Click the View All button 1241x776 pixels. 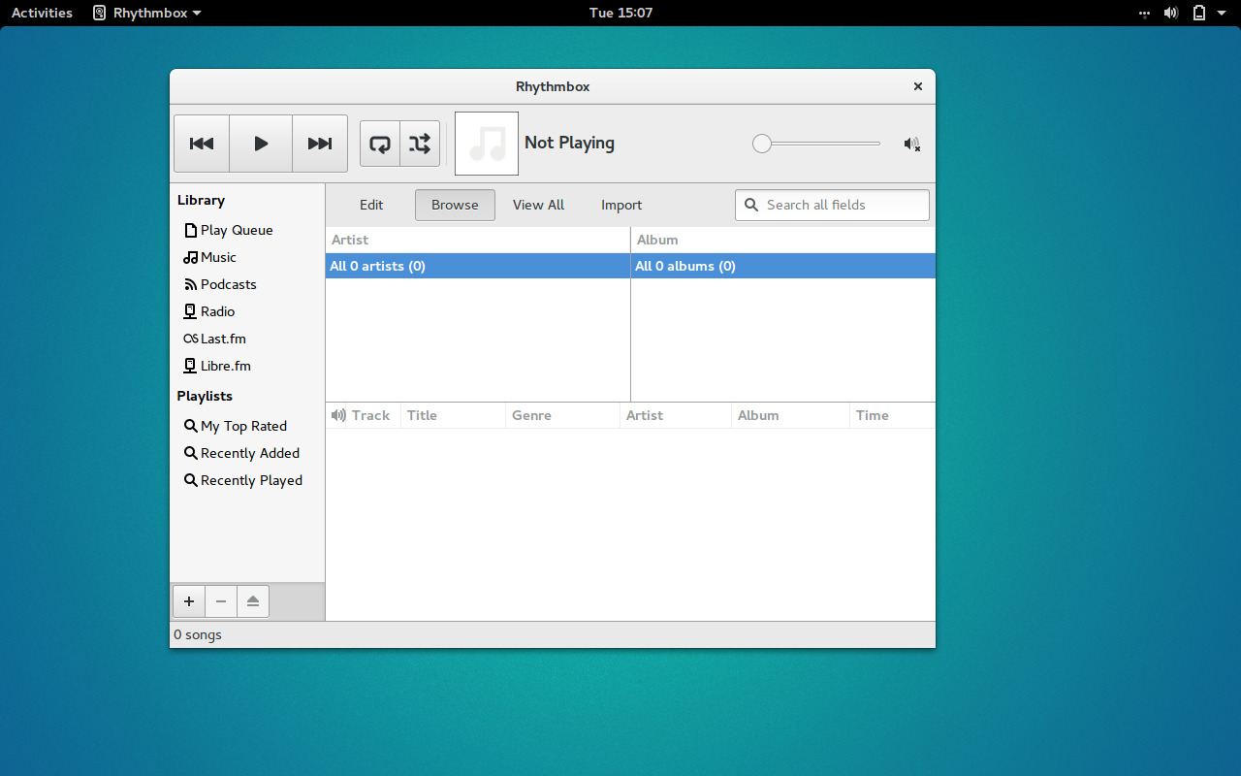538,205
